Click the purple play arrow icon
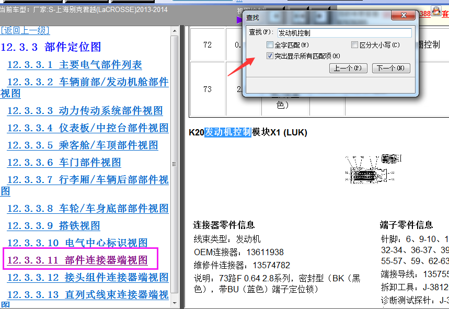Image resolution: width=449 pixels, height=309 pixels. click(239, 20)
